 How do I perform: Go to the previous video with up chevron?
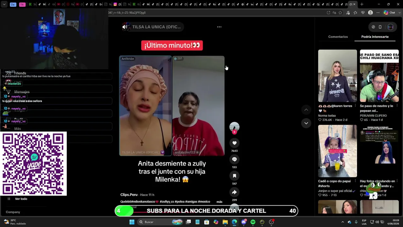pyautogui.click(x=306, y=110)
